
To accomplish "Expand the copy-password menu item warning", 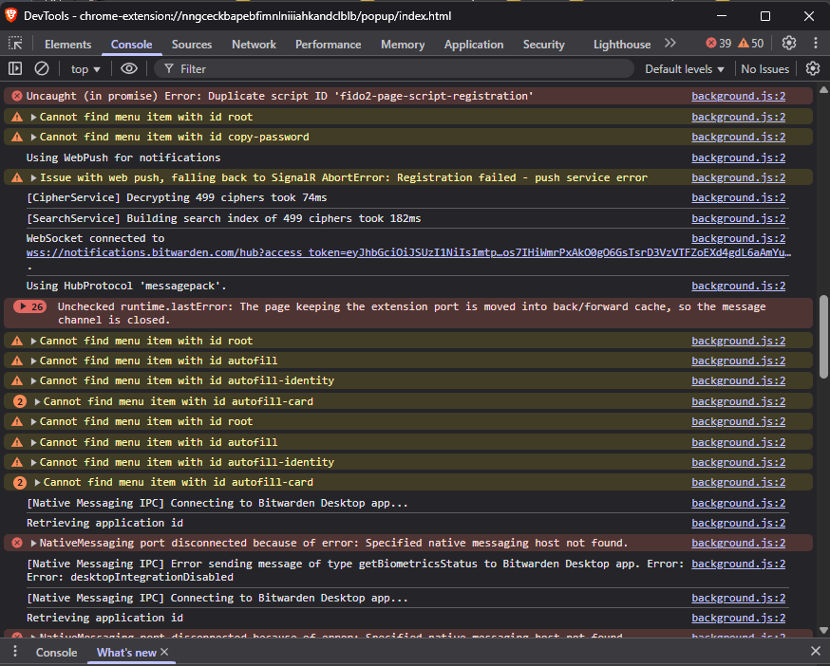I will 34,138.
